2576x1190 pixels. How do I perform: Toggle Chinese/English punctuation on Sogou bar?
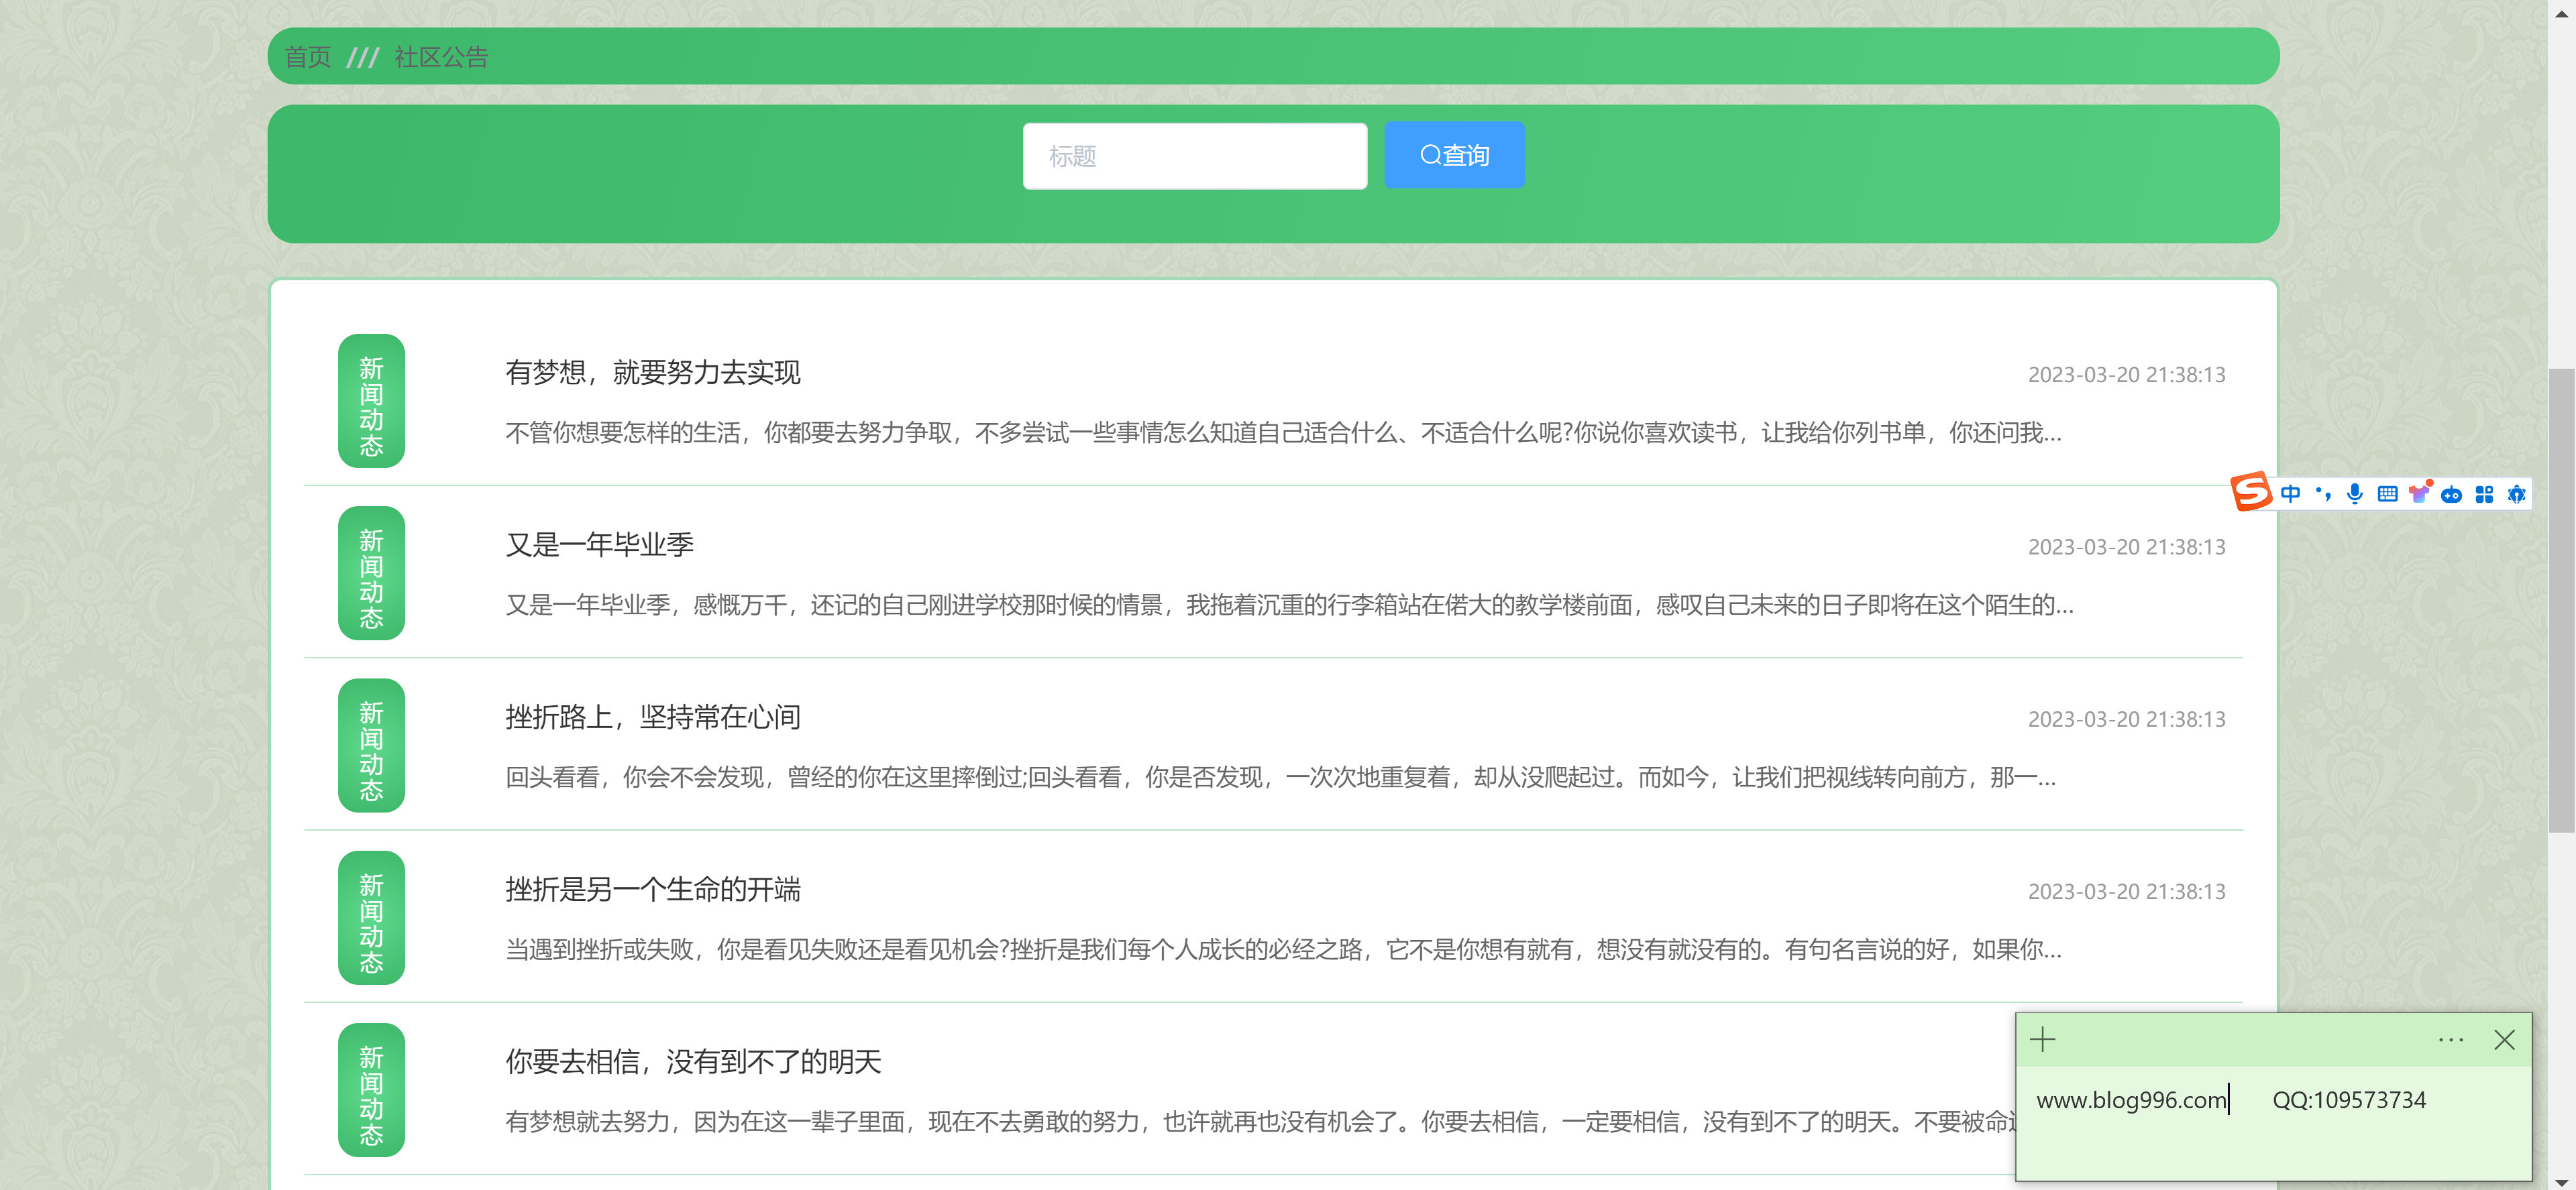[x=2322, y=493]
